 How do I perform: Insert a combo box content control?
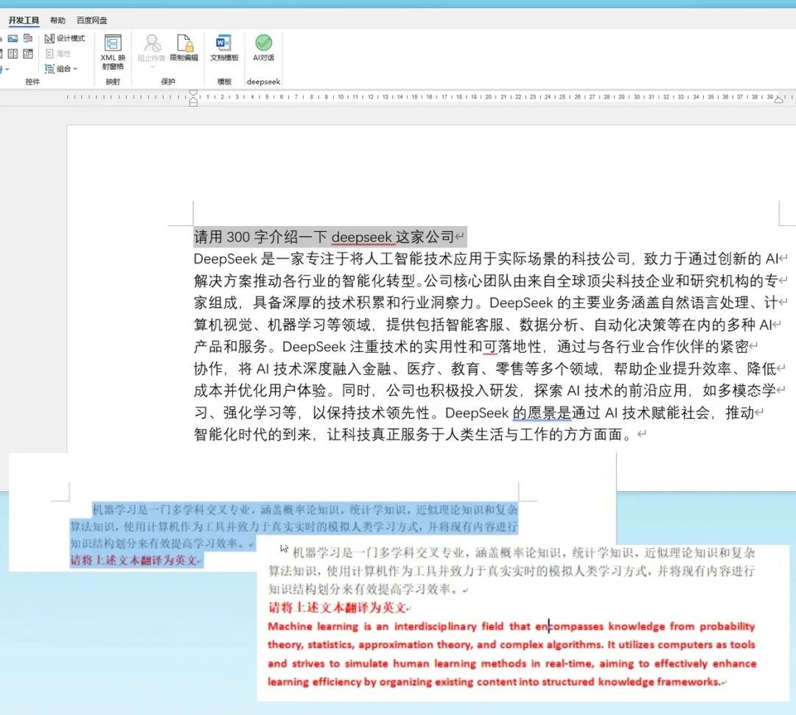click(13, 54)
